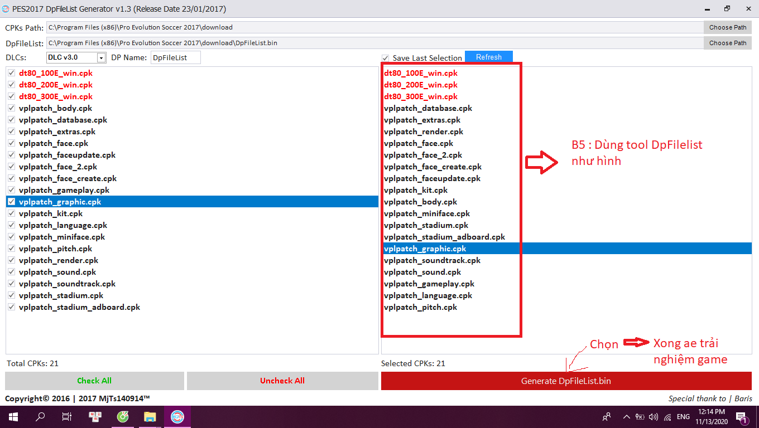Click Choose Path for DpFileList
This screenshot has width=759, height=428.
point(728,43)
